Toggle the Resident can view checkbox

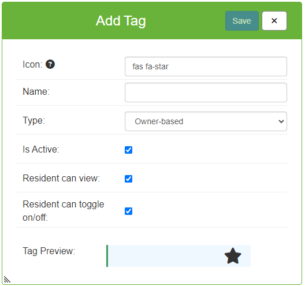(129, 179)
